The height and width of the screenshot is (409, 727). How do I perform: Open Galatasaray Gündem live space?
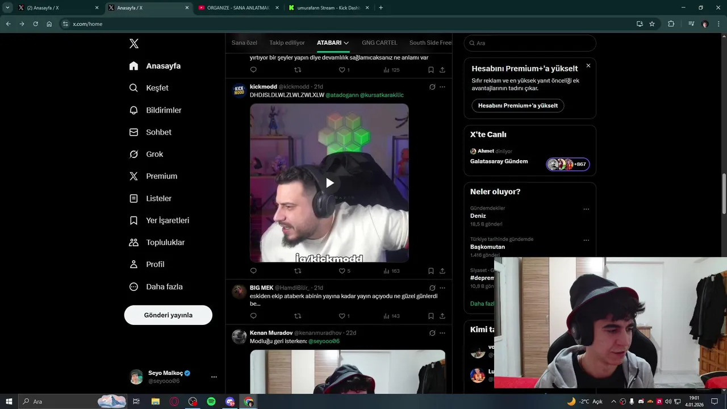coord(499,161)
